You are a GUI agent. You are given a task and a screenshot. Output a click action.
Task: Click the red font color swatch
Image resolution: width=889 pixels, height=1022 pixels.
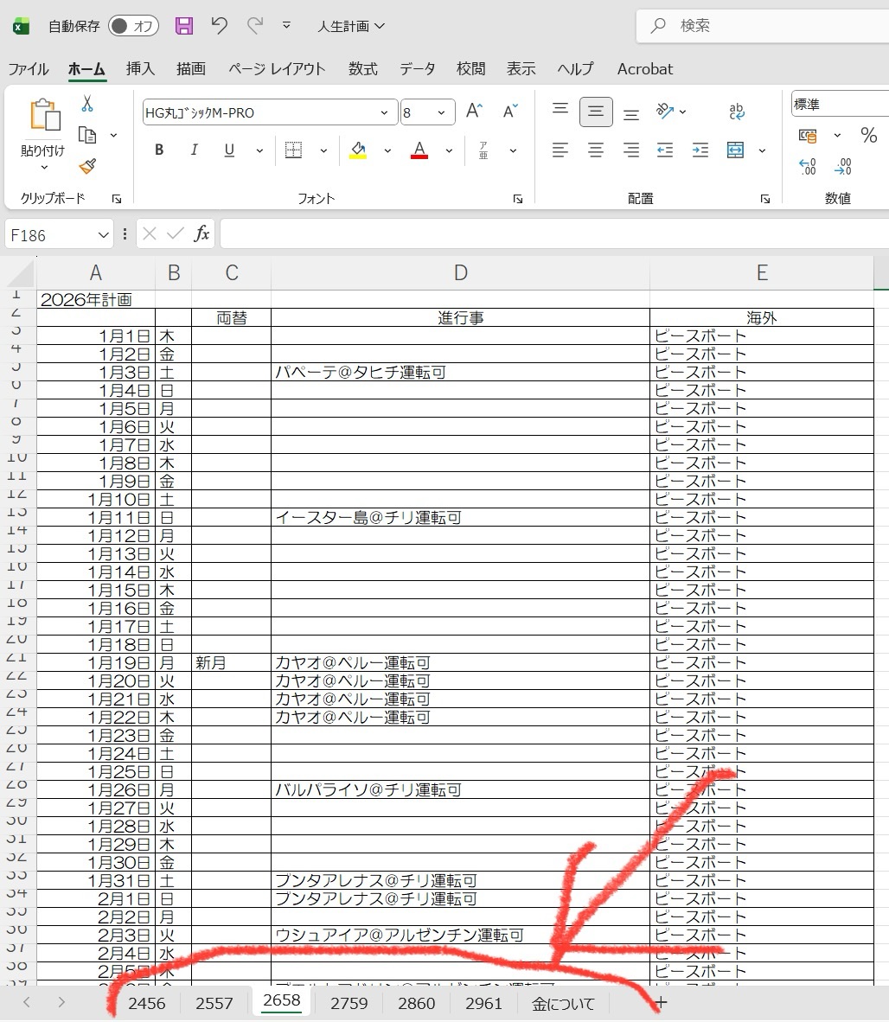pos(419,150)
